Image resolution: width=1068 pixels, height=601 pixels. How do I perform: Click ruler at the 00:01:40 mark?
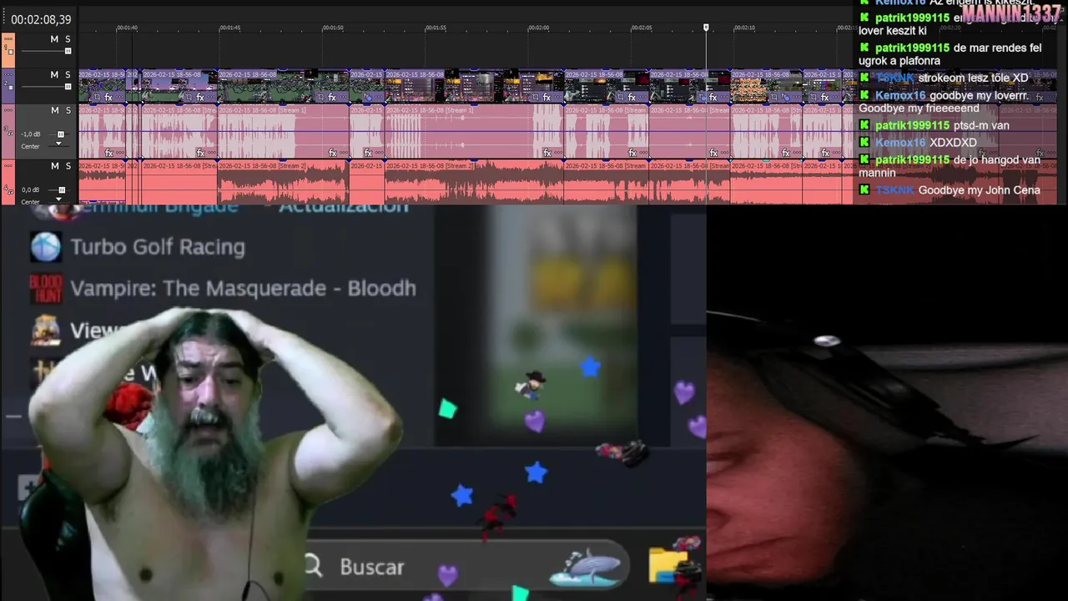coord(127,28)
